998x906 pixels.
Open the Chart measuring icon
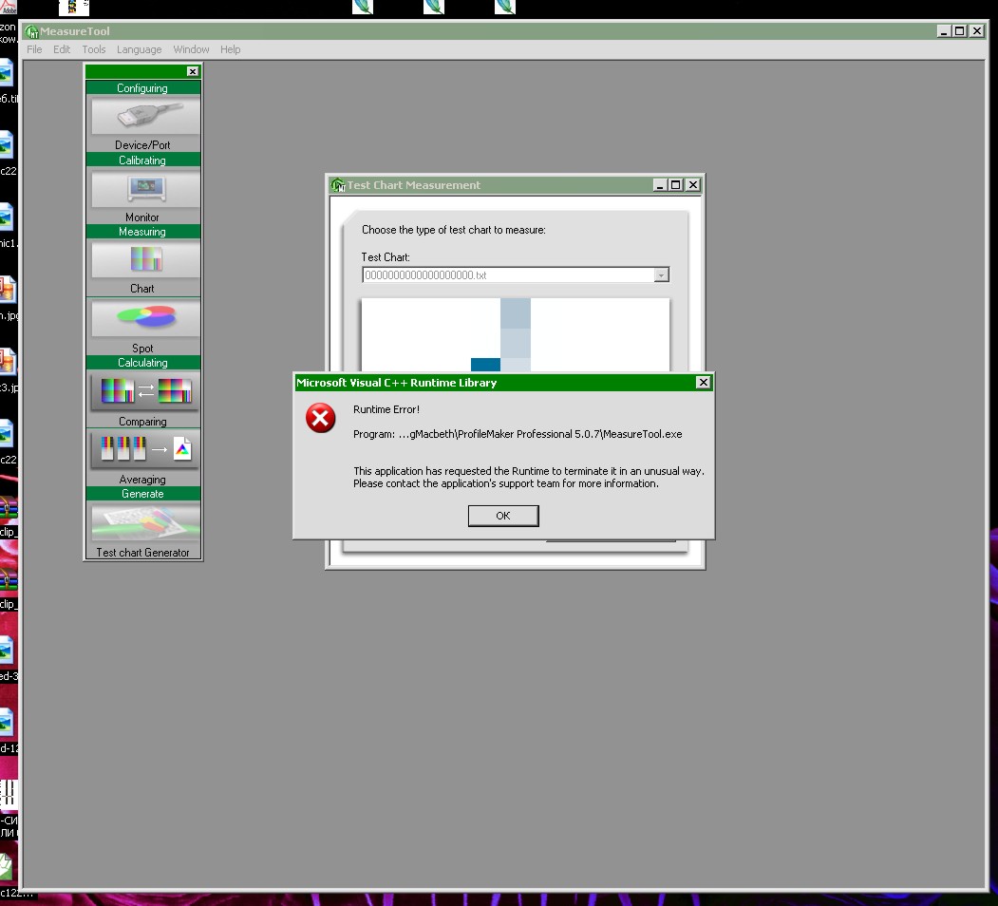click(145, 259)
